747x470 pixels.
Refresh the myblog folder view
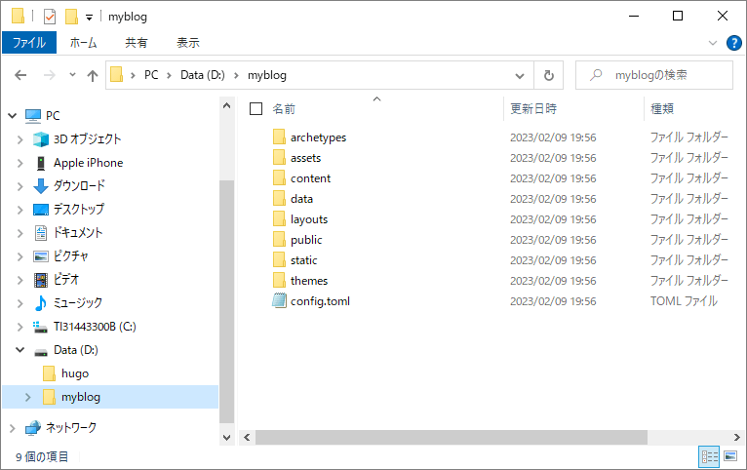(x=549, y=75)
